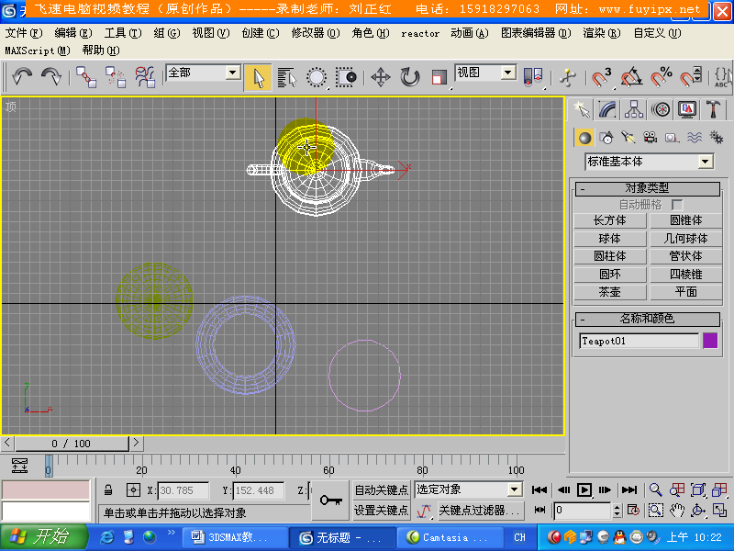Open the 图表编辑器(D) menu
This screenshot has width=734, height=551.
point(536,33)
